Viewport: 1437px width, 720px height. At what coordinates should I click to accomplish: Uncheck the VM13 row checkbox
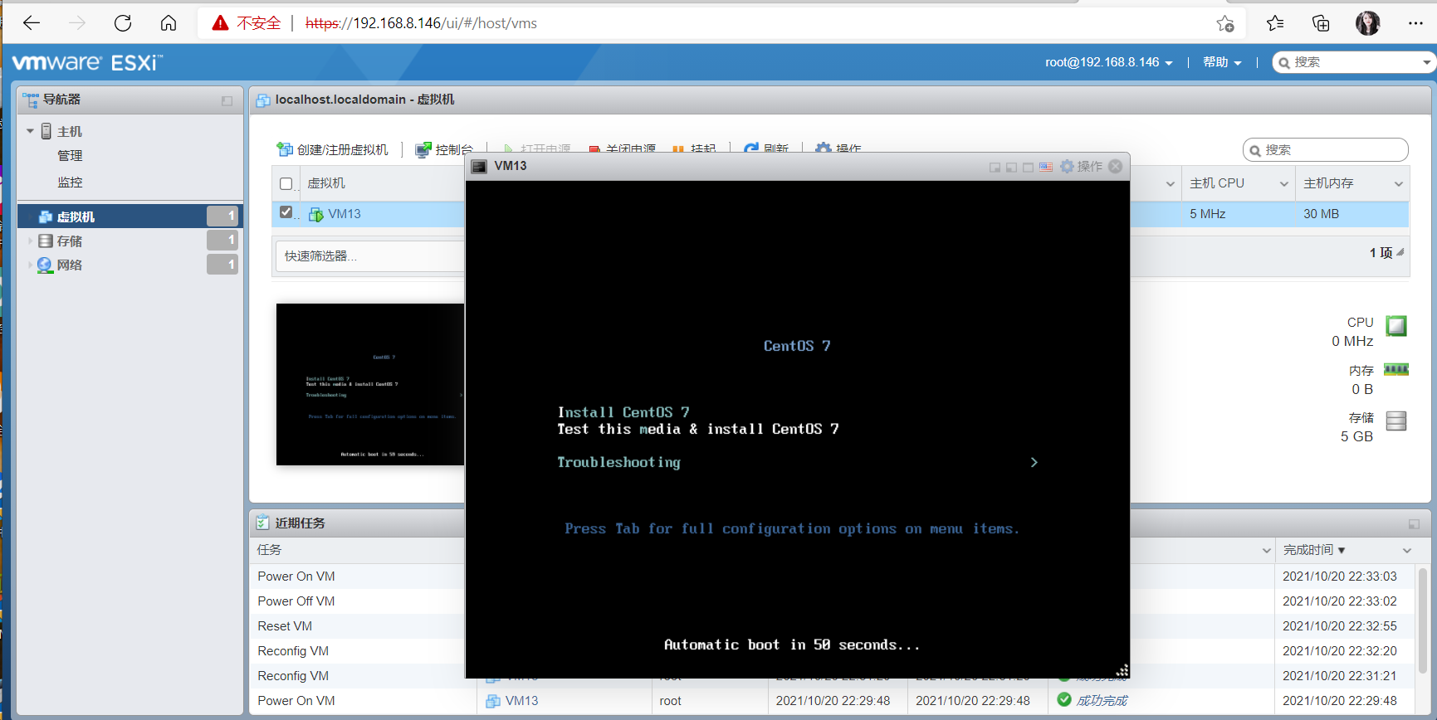(x=286, y=212)
